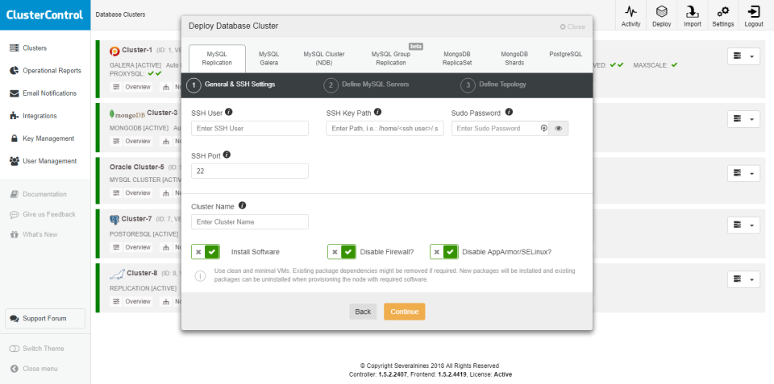This screenshot has height=384, width=774.
Task: Toggle Disable AppArmor/SELinux switch
Action: (x=443, y=252)
